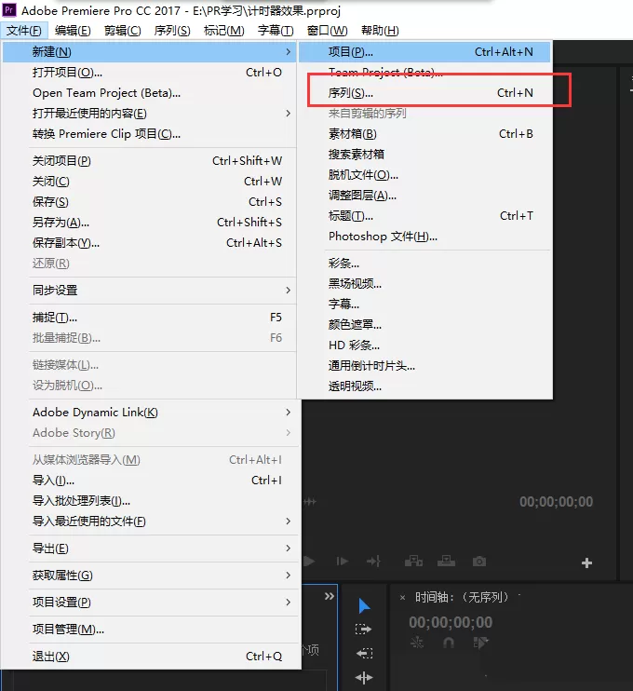Image resolution: width=633 pixels, height=691 pixels.
Task: Choose 标题(T)... in the submenu
Action: [424, 216]
